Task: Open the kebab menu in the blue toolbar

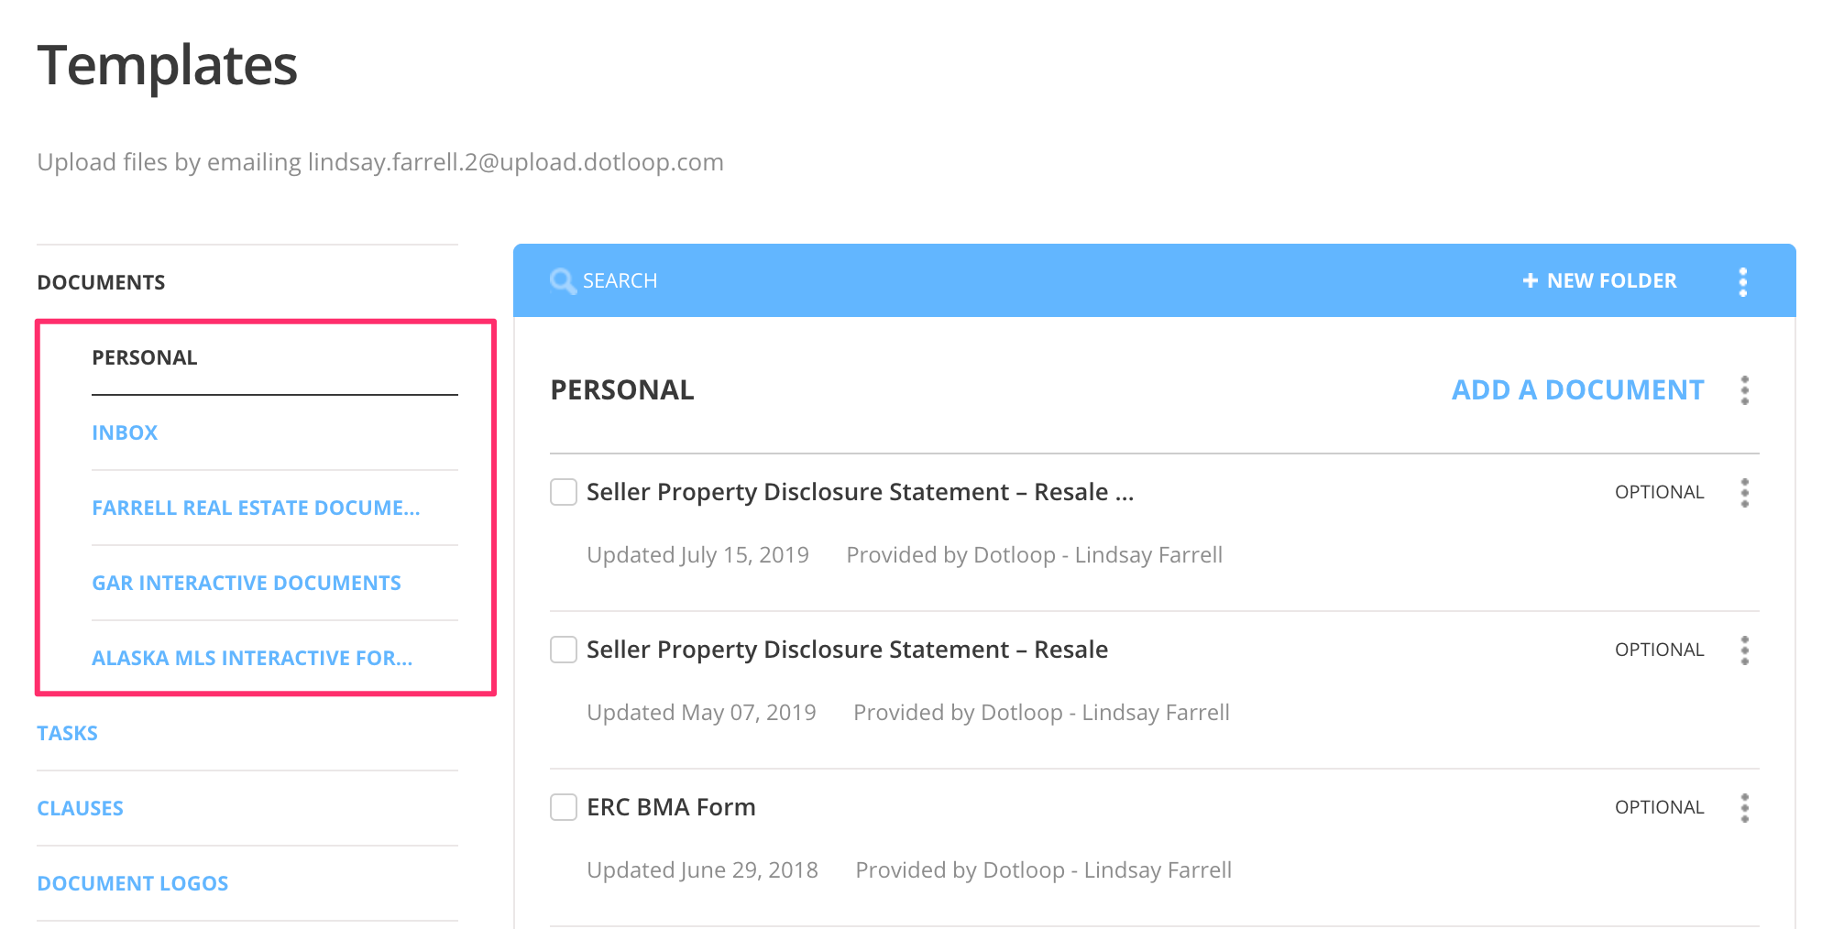Action: point(1743,280)
